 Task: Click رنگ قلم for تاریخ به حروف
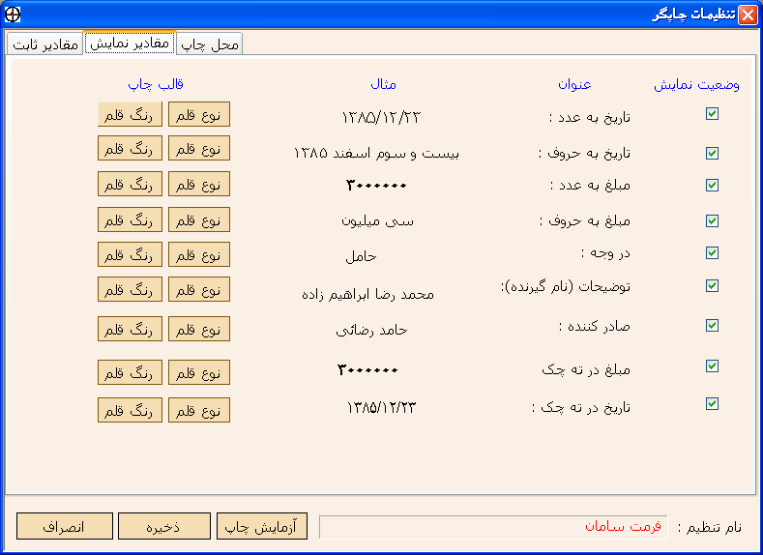coord(129,149)
